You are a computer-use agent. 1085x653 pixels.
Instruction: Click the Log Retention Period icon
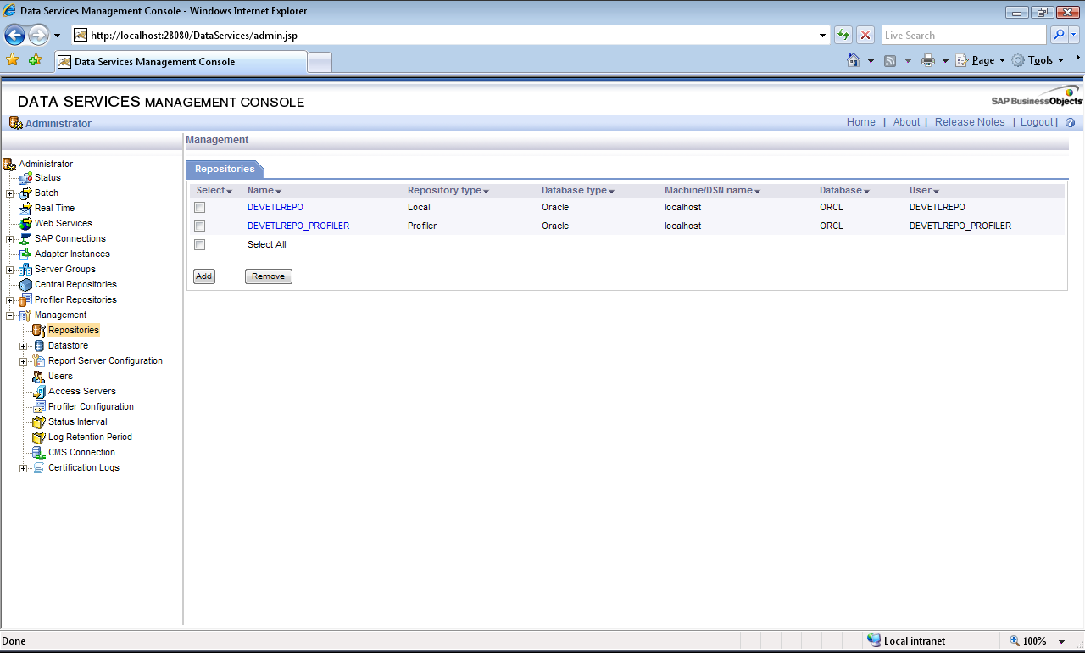pyautogui.click(x=39, y=438)
